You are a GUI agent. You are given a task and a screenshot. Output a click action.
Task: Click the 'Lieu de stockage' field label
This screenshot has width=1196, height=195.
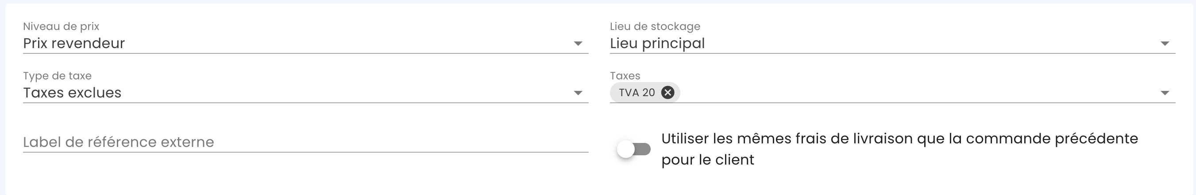655,26
